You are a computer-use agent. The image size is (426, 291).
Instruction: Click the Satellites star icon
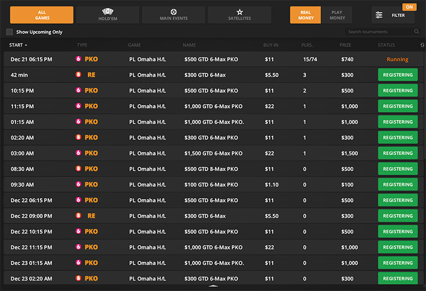[x=240, y=12]
